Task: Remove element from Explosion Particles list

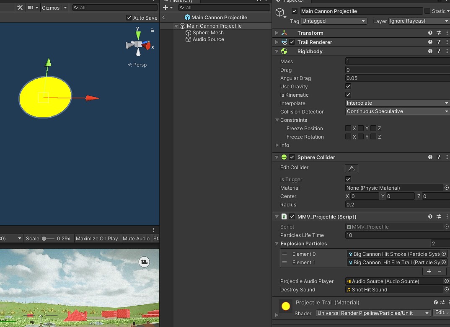Action: (x=440, y=271)
